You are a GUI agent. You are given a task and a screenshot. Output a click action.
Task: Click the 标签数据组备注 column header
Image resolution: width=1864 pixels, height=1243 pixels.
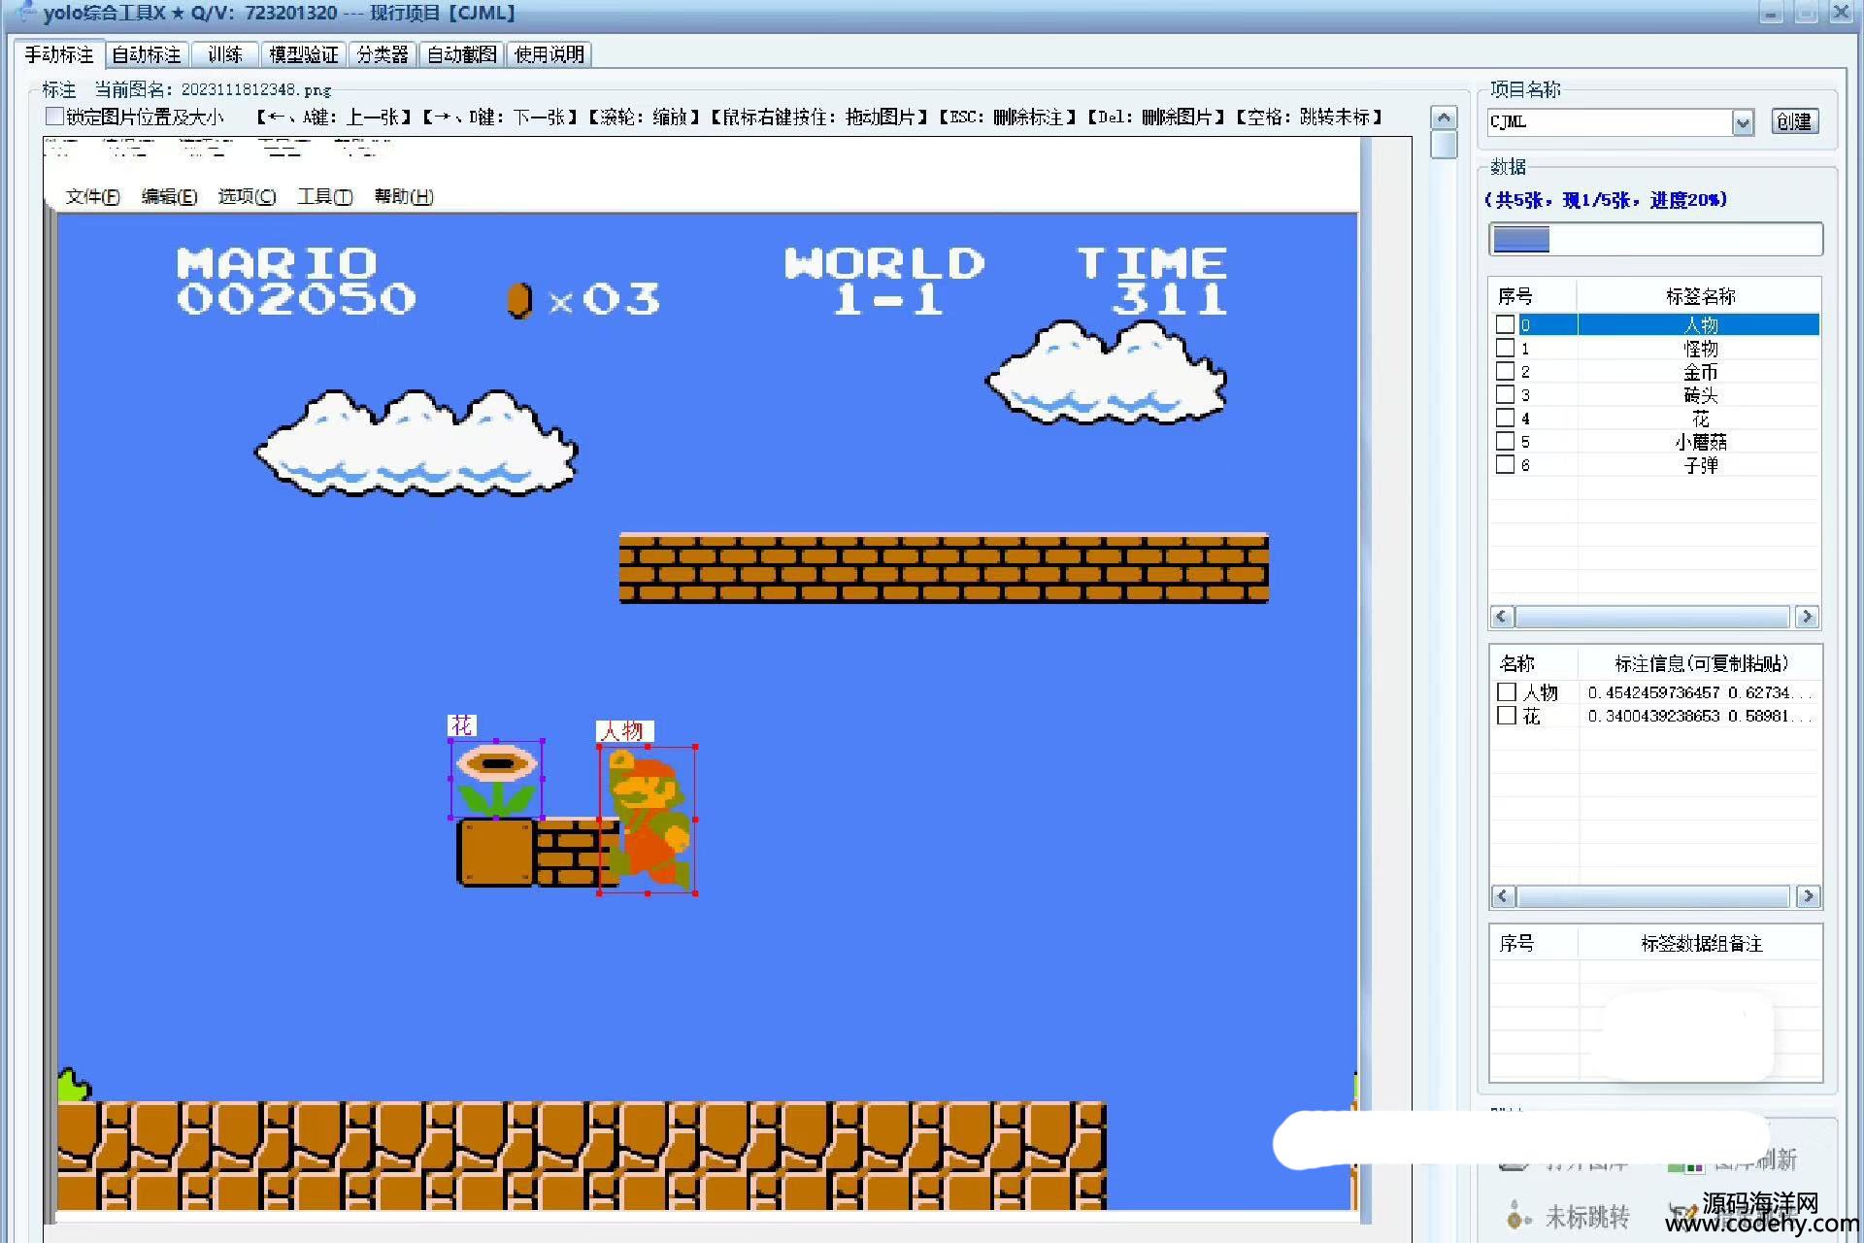pyautogui.click(x=1700, y=943)
